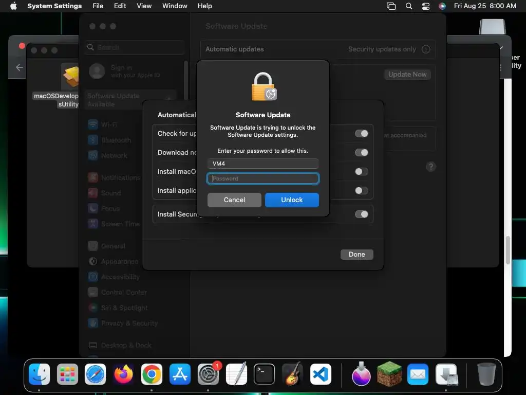
Task: Open the Edit menu
Action: click(120, 6)
